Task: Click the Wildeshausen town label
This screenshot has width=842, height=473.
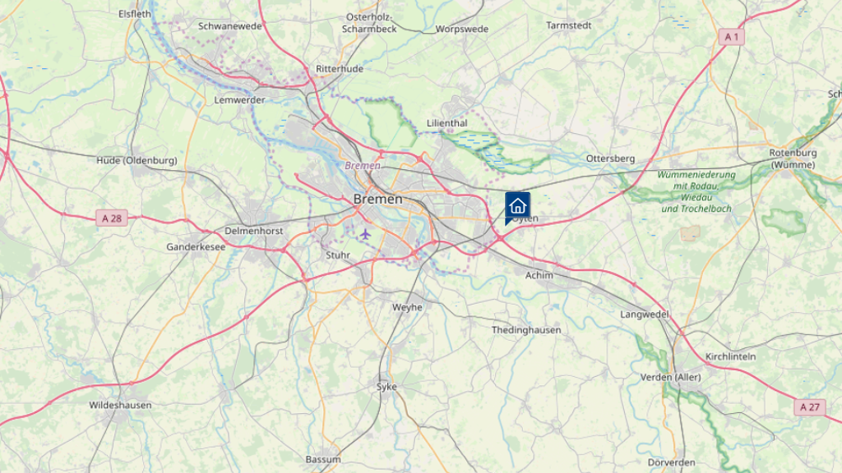Action: [120, 405]
